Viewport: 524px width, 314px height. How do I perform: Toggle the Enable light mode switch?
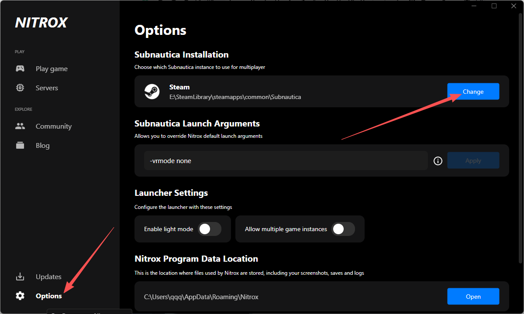click(210, 229)
